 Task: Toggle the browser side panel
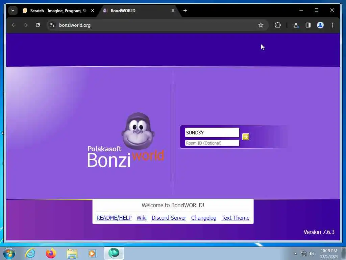coord(308,25)
